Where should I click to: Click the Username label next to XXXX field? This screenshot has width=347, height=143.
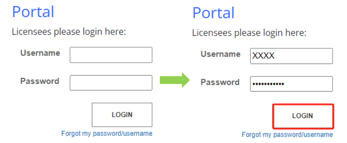221,54
